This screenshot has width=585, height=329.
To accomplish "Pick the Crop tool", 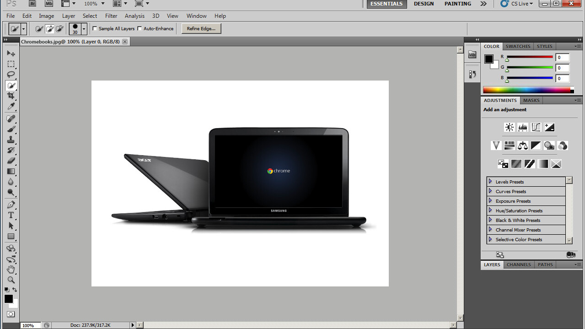I will [11, 96].
